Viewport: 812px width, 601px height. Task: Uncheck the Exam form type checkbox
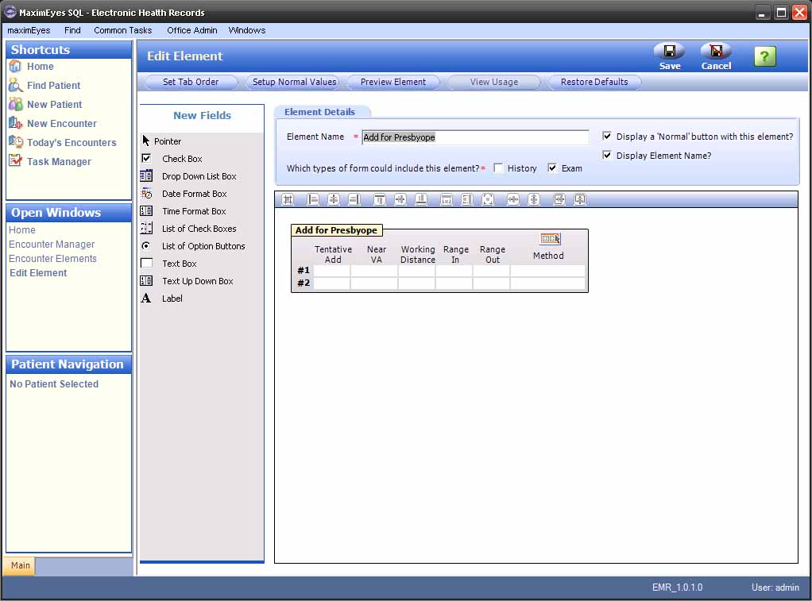[x=552, y=168]
